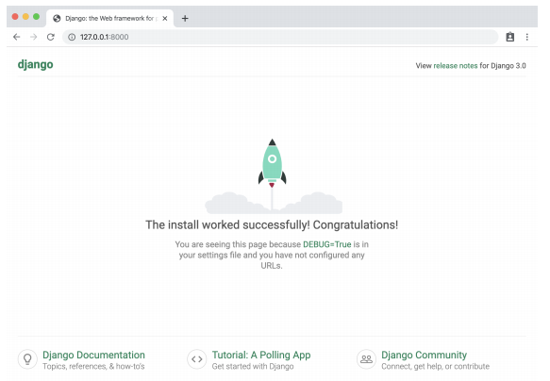
Task: Open the three-dot browser menu
Action: click(x=526, y=37)
